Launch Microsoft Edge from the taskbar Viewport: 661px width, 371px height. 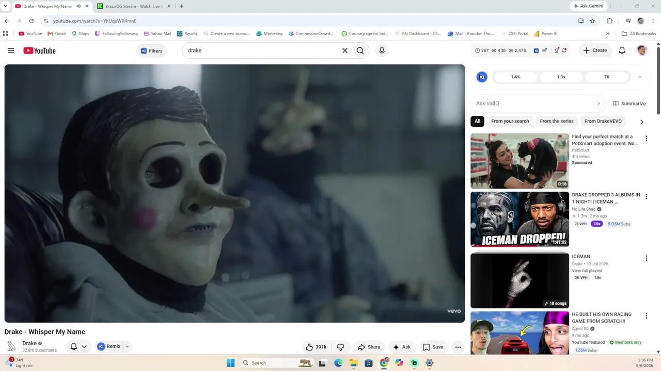coord(338,363)
